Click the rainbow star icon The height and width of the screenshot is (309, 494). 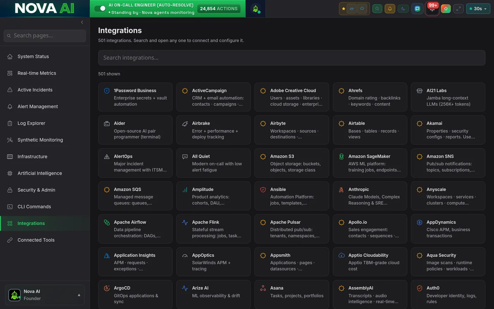(x=446, y=9)
